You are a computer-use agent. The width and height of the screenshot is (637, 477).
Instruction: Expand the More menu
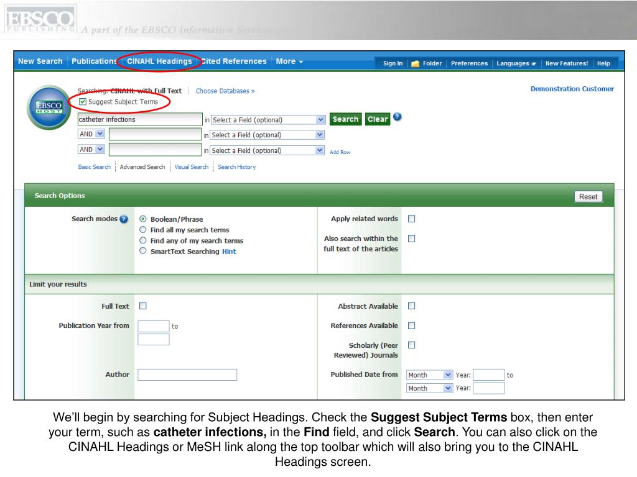289,61
